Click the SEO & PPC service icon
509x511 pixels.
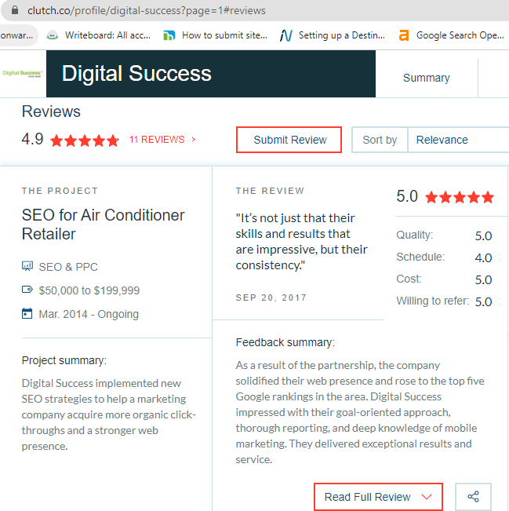click(x=27, y=266)
